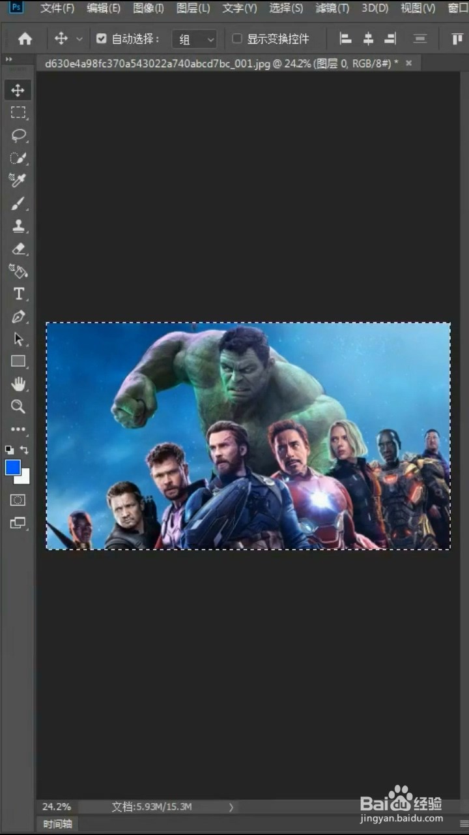Align horizontal centers
The height and width of the screenshot is (835, 469).
coord(368,39)
